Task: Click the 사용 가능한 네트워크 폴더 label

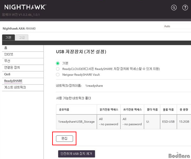Action: [x=74, y=98]
